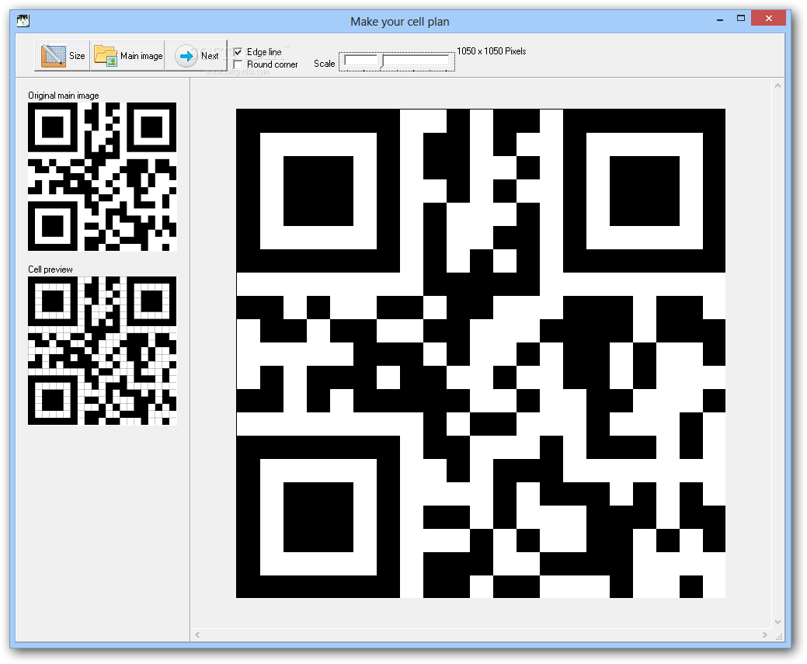
Task: Toggle the Edge line checkbox
Action: 238,52
